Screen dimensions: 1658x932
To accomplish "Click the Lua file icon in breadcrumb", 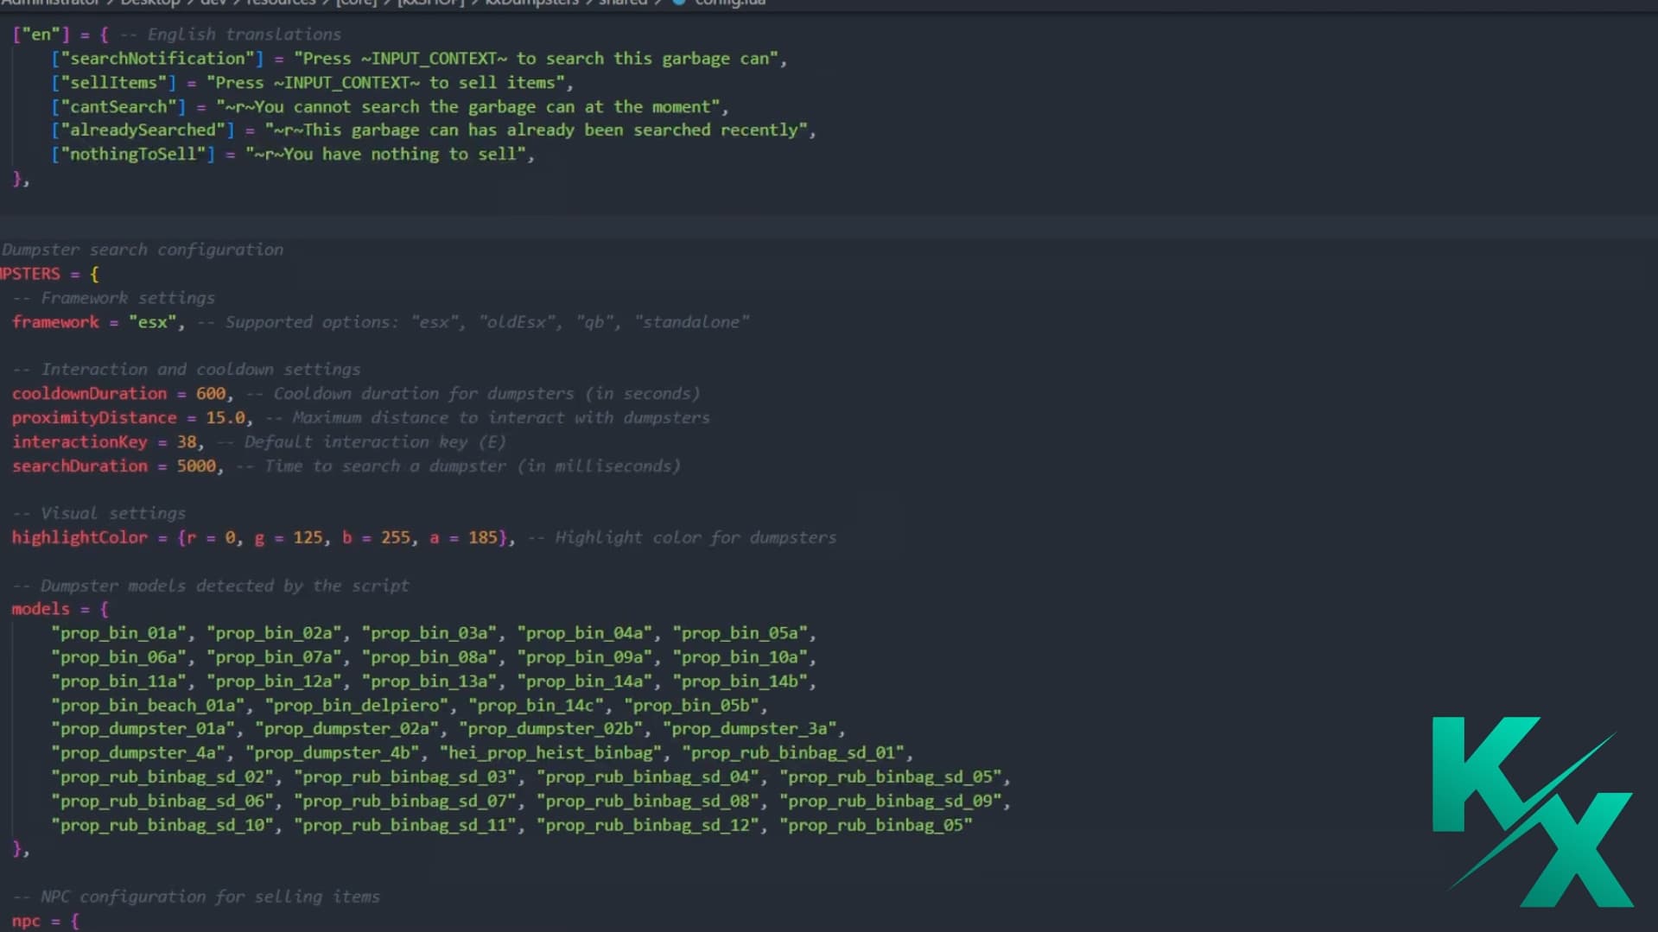I will point(679,3).
